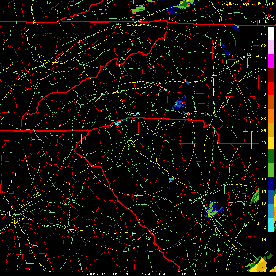Select the magenta swatch in the color scale
The width and height of the screenshot is (276, 276).
coord(271,61)
